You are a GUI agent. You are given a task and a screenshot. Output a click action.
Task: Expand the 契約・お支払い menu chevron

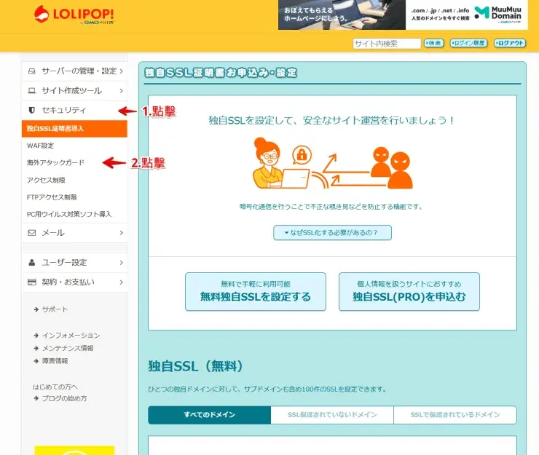point(122,282)
